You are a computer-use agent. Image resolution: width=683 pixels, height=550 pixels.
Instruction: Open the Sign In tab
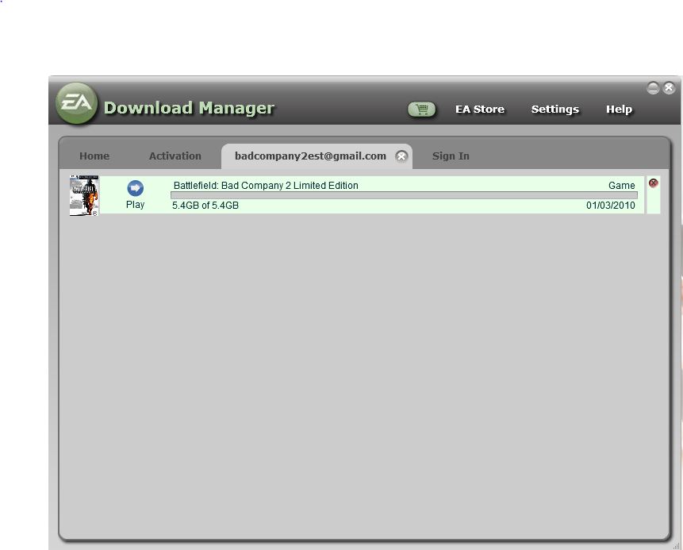[451, 156]
